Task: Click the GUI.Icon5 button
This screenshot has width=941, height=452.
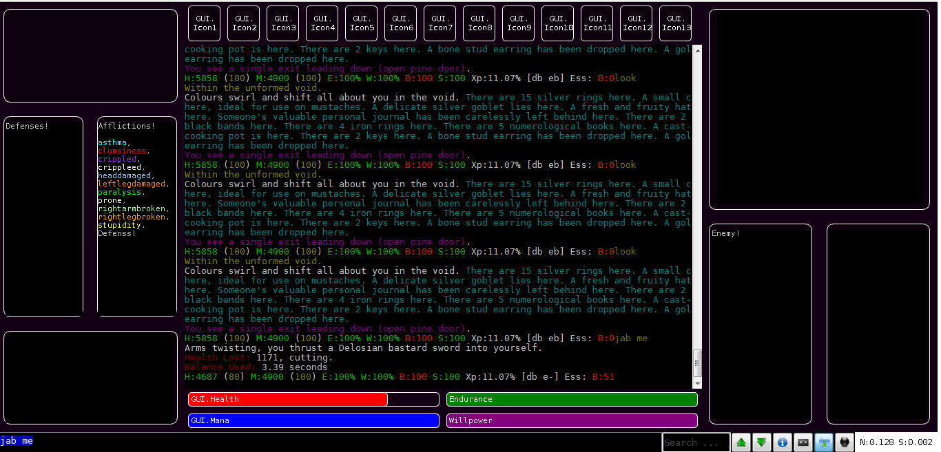Action: (362, 23)
